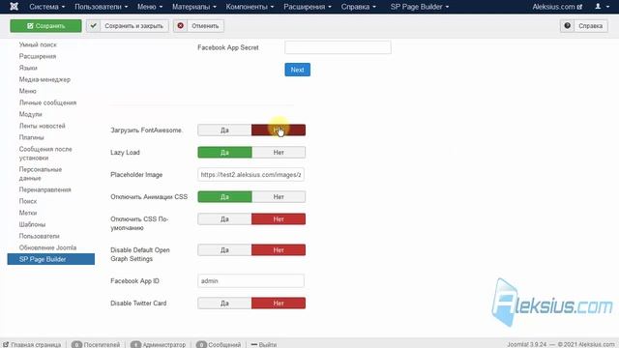This screenshot has height=348, width=619.
Task: Select Модули in the sidebar
Action: (30, 114)
